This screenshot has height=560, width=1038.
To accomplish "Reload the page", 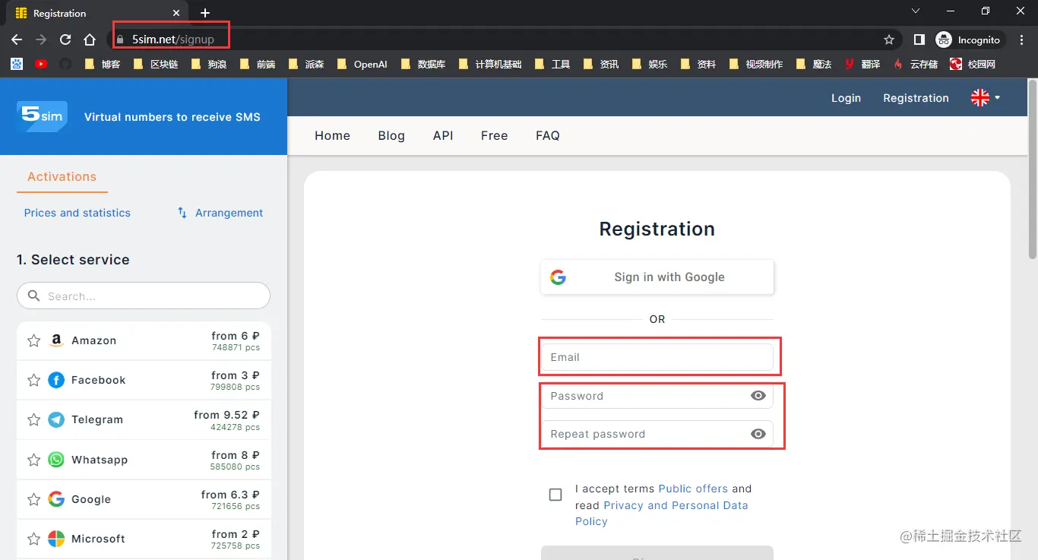I will pyautogui.click(x=65, y=40).
